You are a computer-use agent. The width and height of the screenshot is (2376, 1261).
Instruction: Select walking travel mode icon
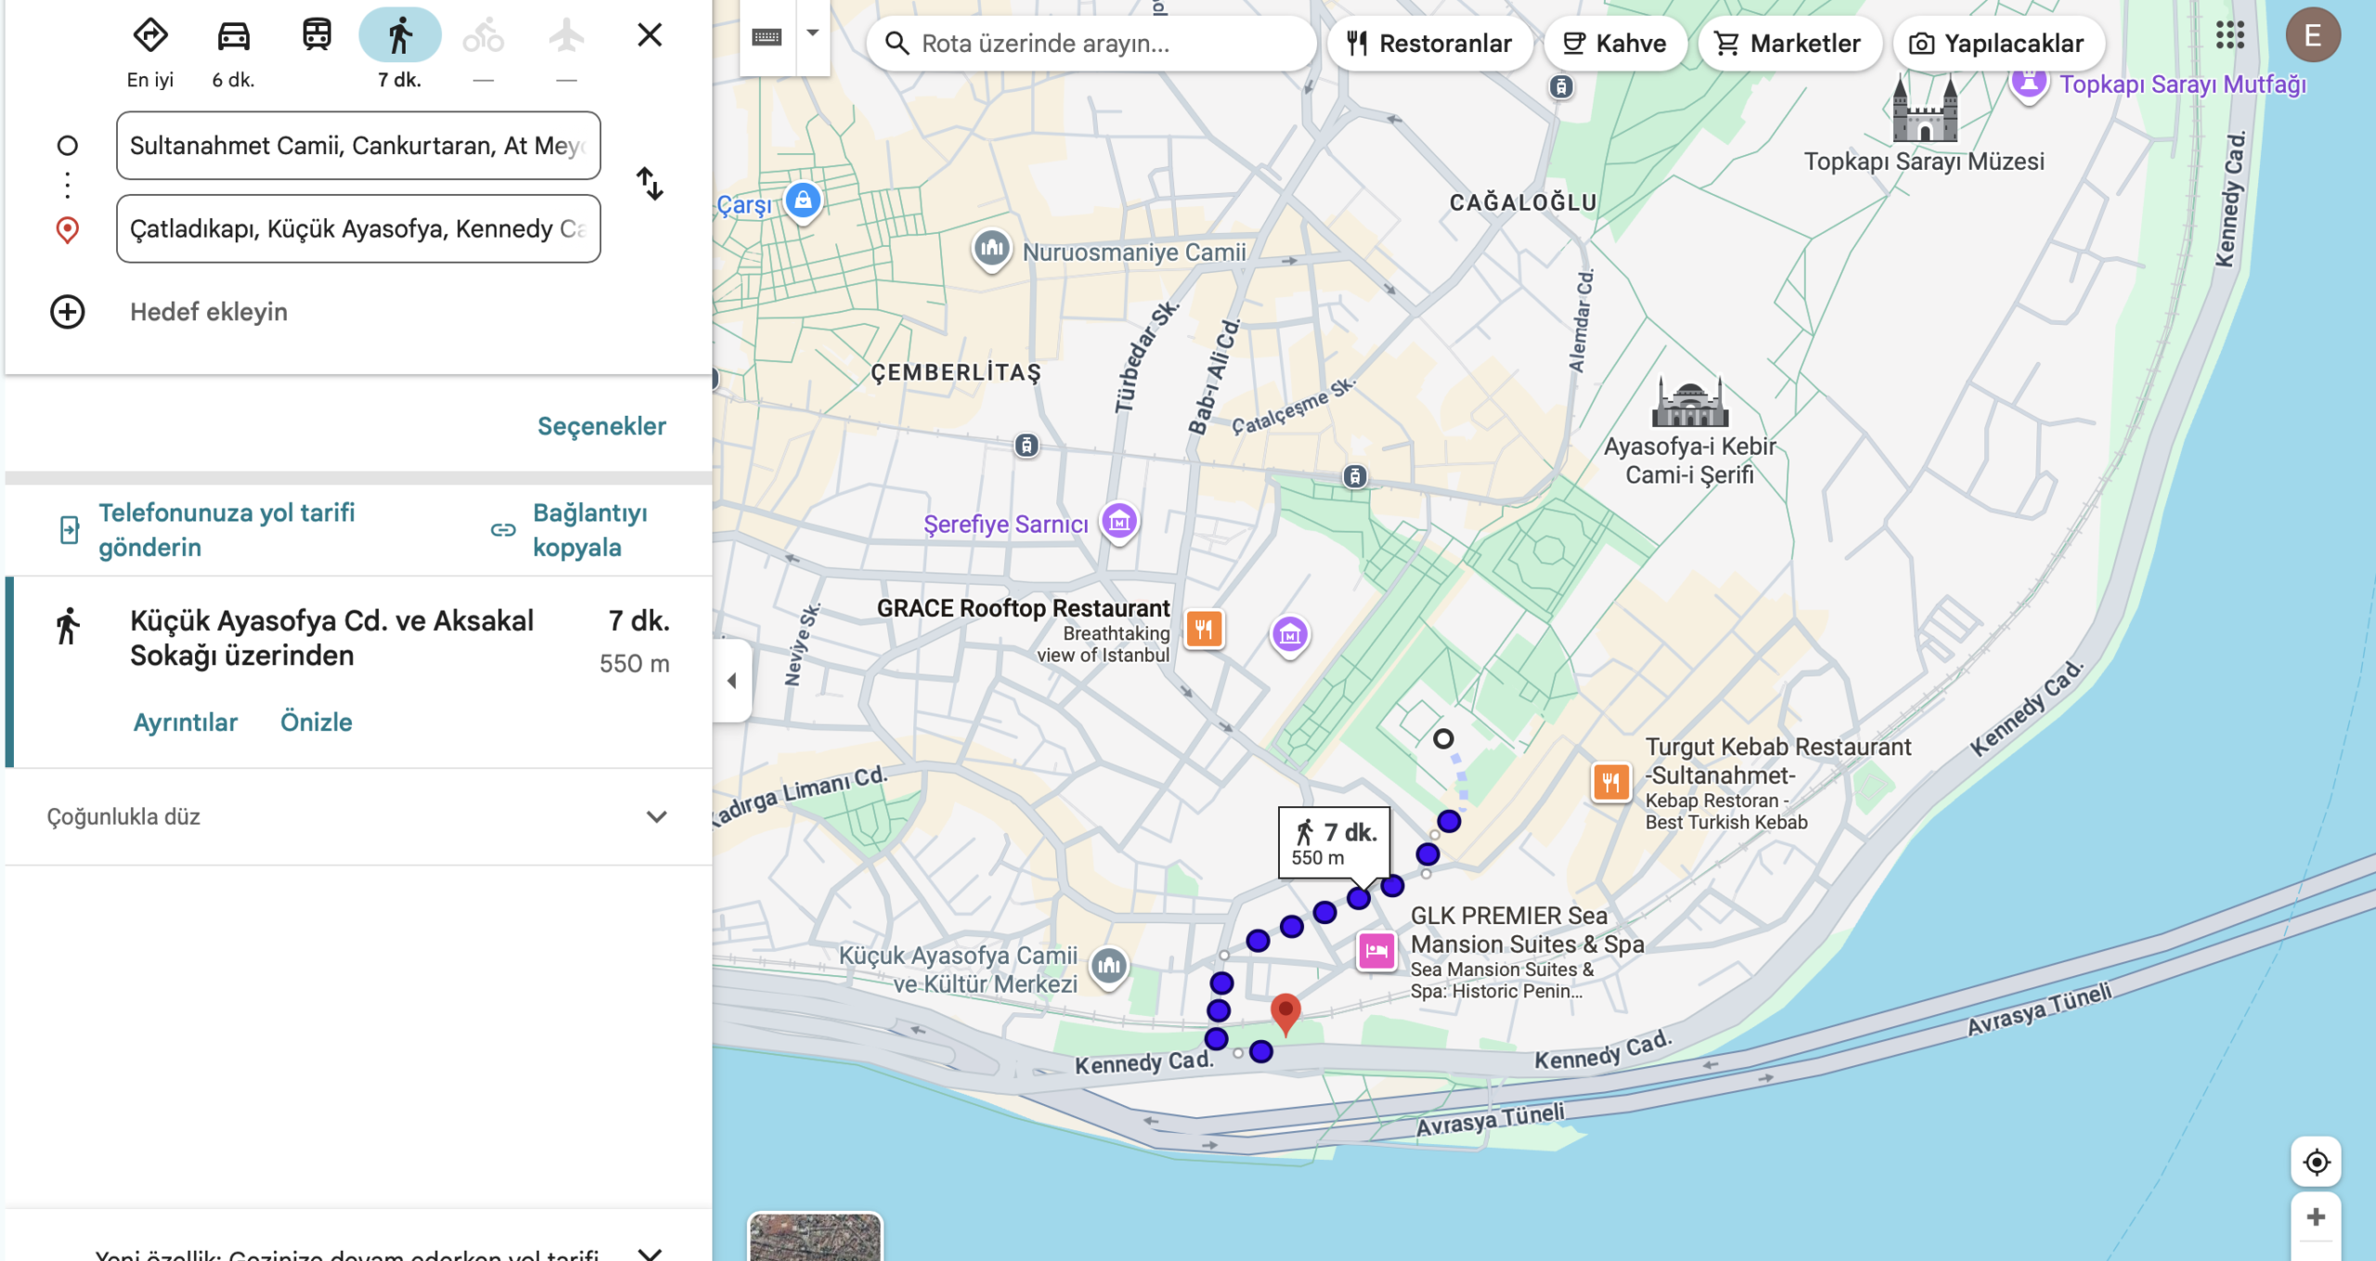[400, 36]
